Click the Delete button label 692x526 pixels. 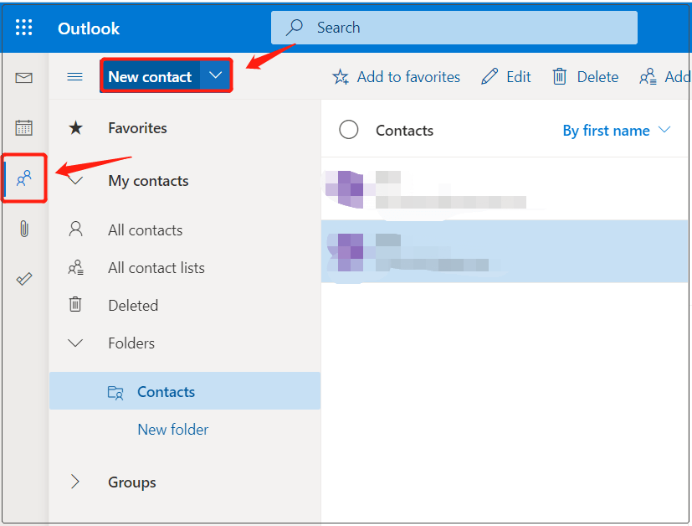597,77
